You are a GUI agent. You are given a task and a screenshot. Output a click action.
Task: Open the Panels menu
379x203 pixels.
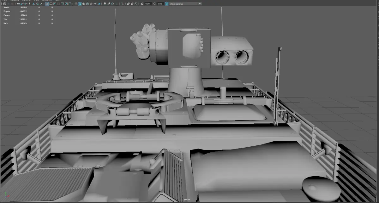point(58,1)
